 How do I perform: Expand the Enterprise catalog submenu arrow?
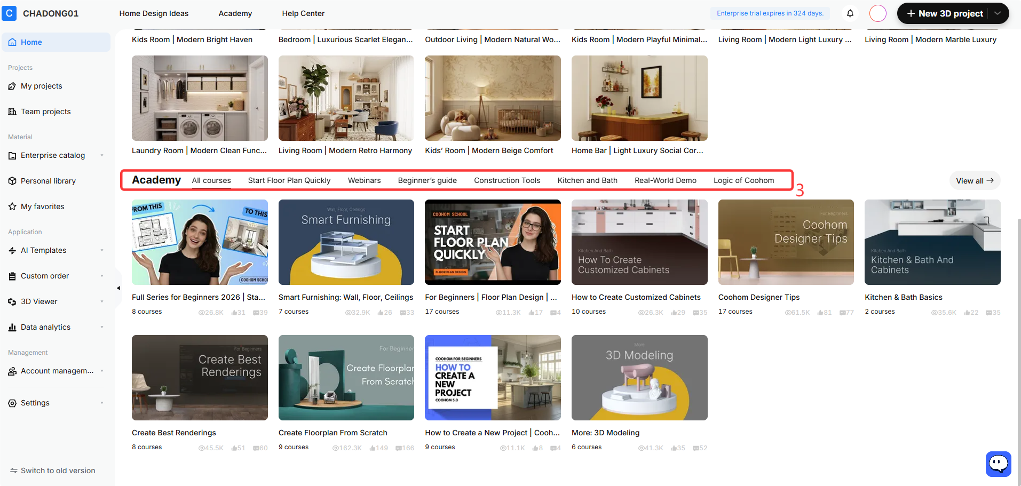[x=102, y=155]
